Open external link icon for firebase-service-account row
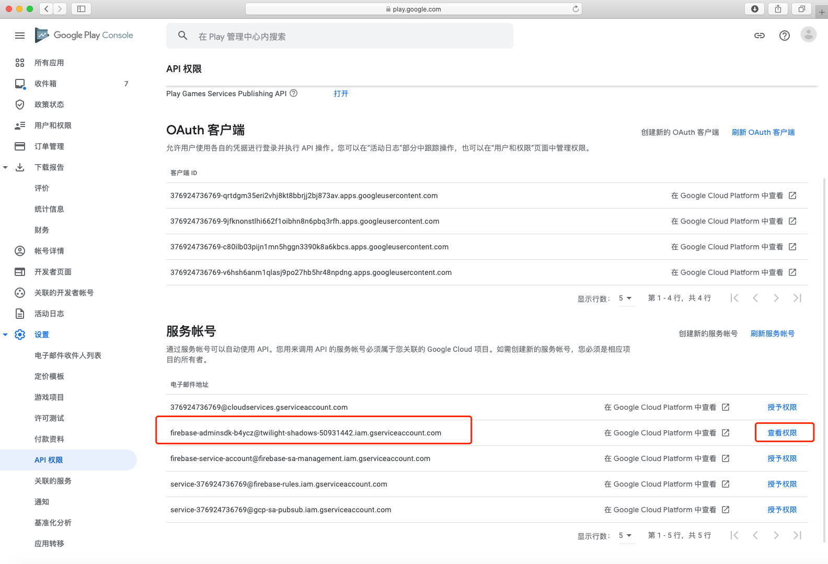 pos(726,458)
